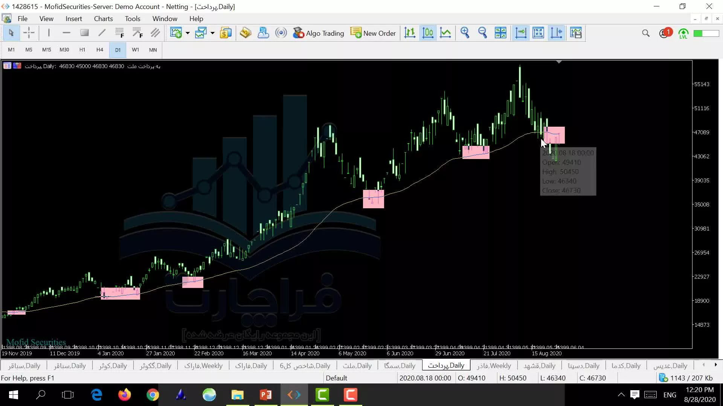Click the W1 weekly timeframe button
The height and width of the screenshot is (406, 723).
[x=136, y=50]
